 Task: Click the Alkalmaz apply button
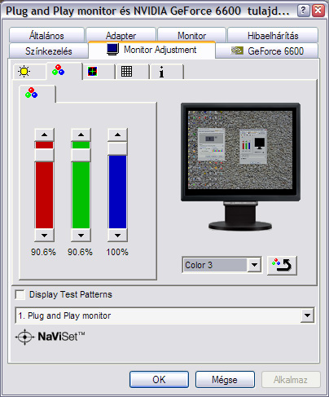click(291, 380)
